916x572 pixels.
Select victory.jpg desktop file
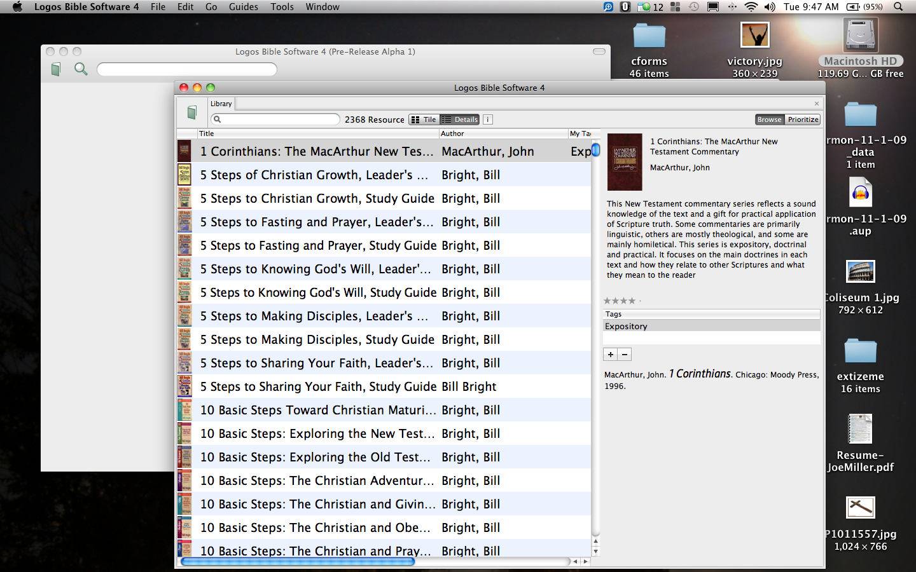click(x=755, y=36)
